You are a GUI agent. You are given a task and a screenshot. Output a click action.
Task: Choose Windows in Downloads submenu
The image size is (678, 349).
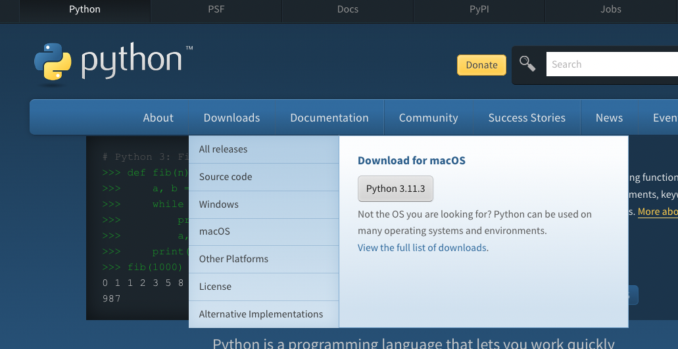coord(264,204)
